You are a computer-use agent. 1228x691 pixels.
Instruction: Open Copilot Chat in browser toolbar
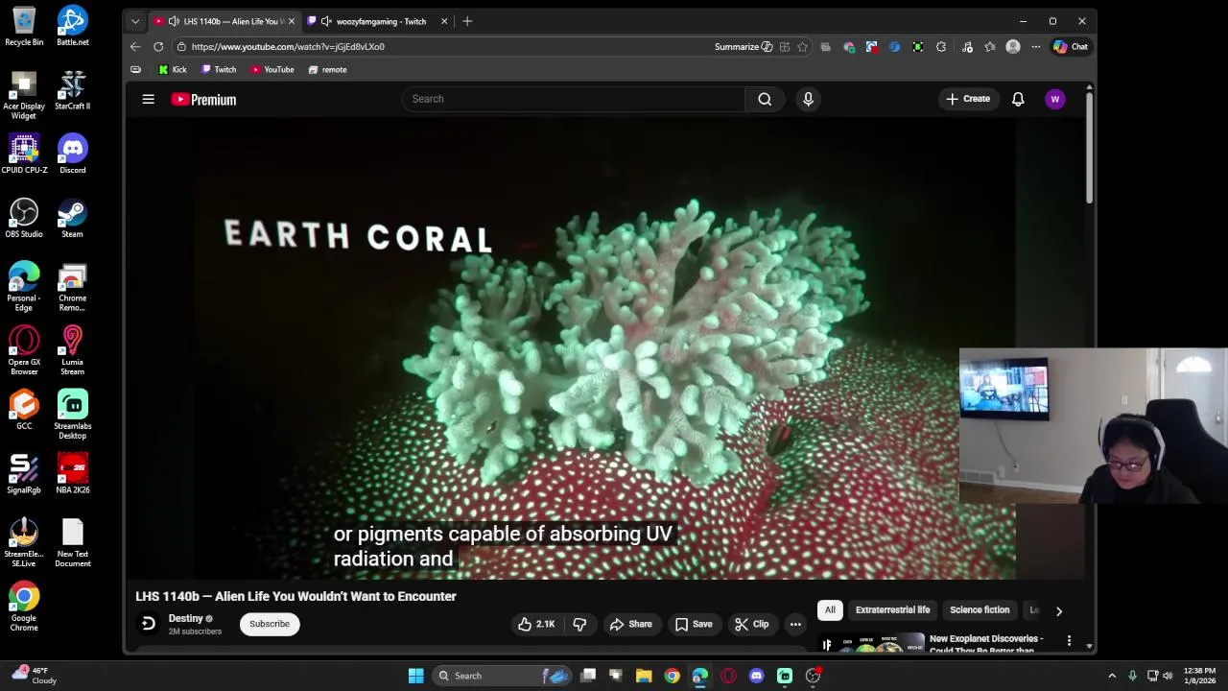1071,46
